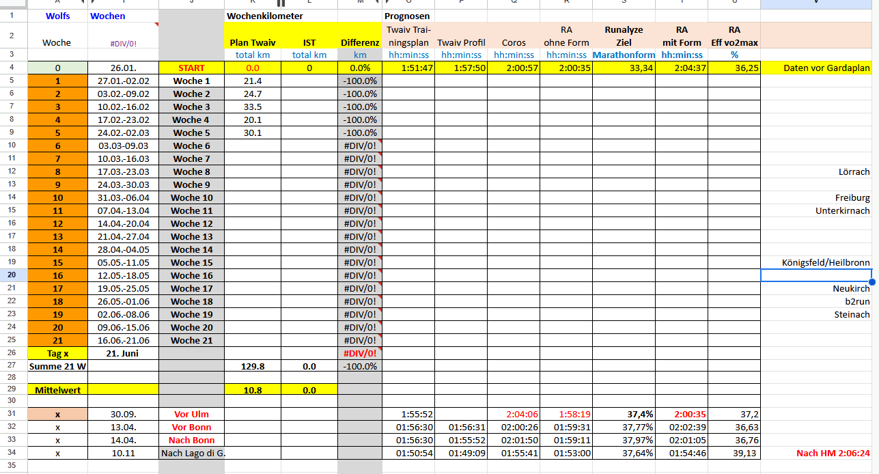The height and width of the screenshot is (474, 879).
Task: Select the 'Twaiv Profil' header cell
Action: click(461, 36)
